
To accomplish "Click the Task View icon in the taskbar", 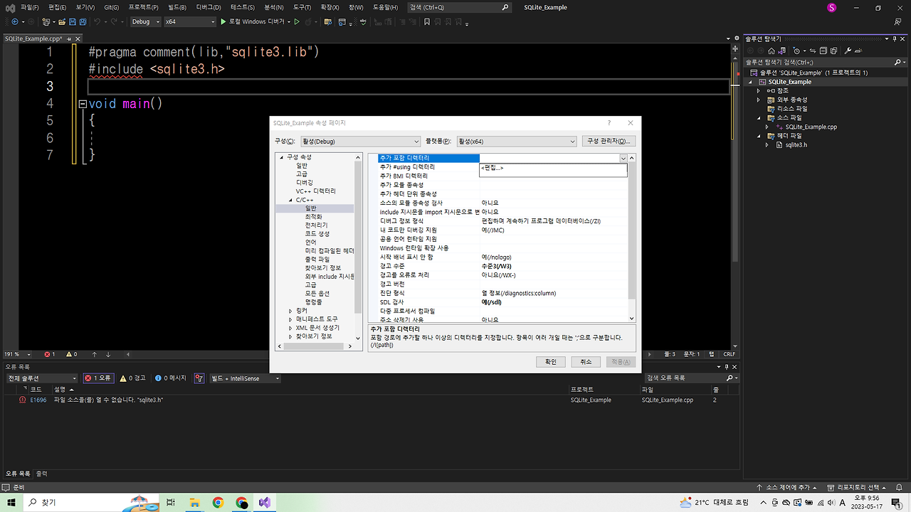I will pyautogui.click(x=171, y=502).
